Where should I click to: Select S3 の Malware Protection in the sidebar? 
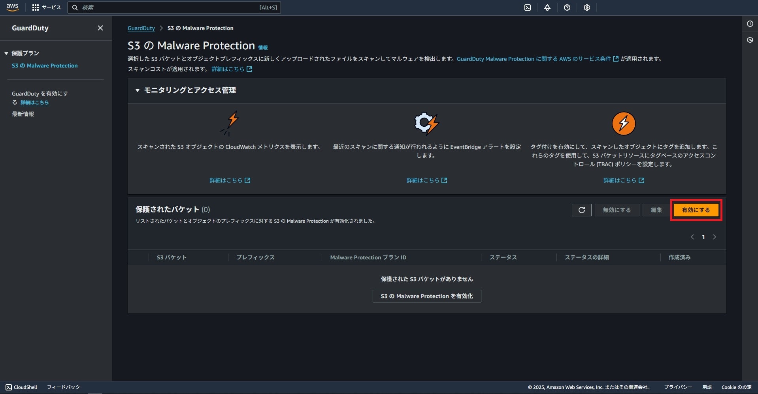coord(45,66)
